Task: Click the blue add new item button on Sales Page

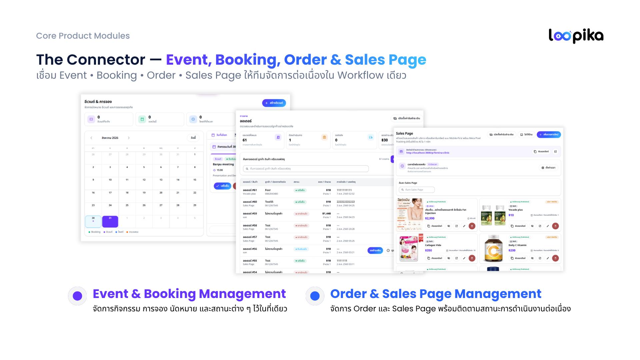Action: click(549, 135)
